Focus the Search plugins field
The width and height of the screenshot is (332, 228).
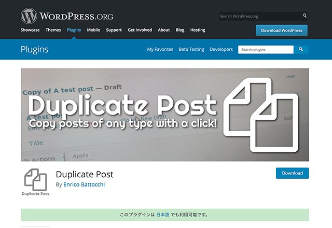266,50
